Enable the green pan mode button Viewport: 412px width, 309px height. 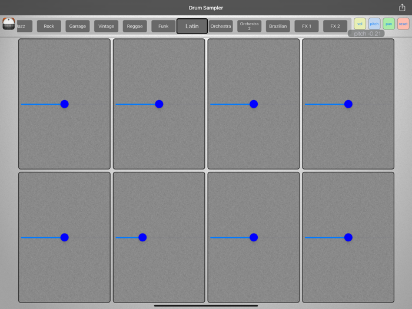point(389,24)
